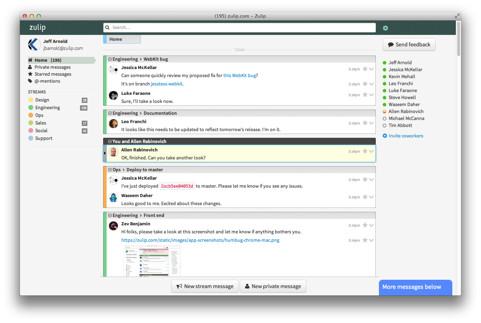481x323 pixels.
Task: Open the screenshot thumbnail in Zev's message
Action: click(152, 261)
